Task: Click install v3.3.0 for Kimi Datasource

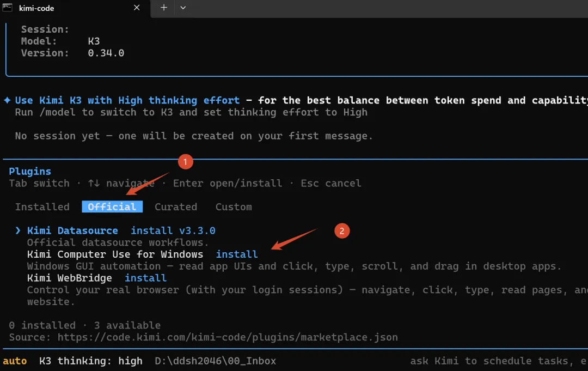Action: (x=173, y=230)
